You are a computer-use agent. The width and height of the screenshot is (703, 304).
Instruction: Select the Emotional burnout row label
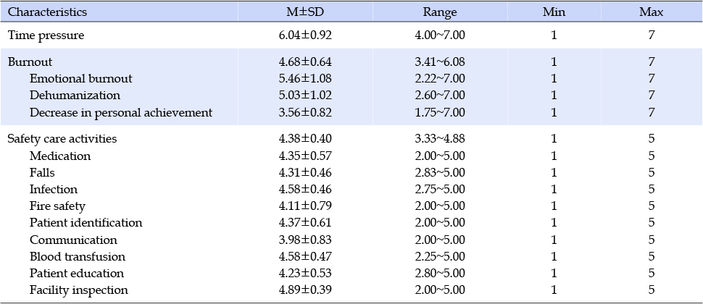pos(80,79)
